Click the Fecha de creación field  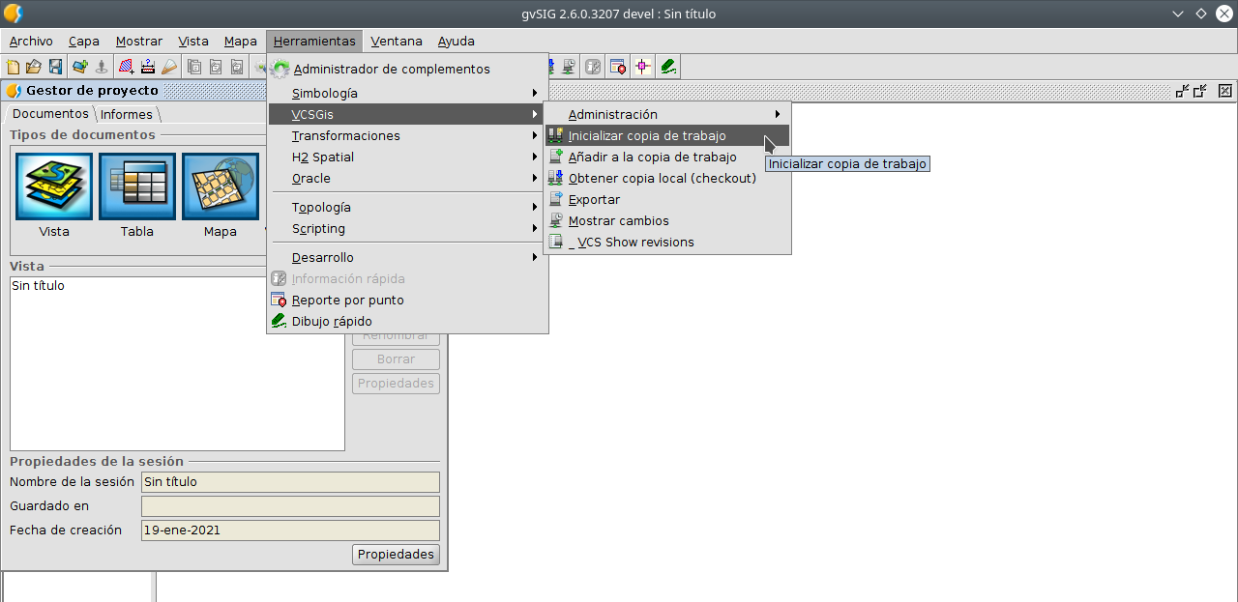pyautogui.click(x=290, y=530)
